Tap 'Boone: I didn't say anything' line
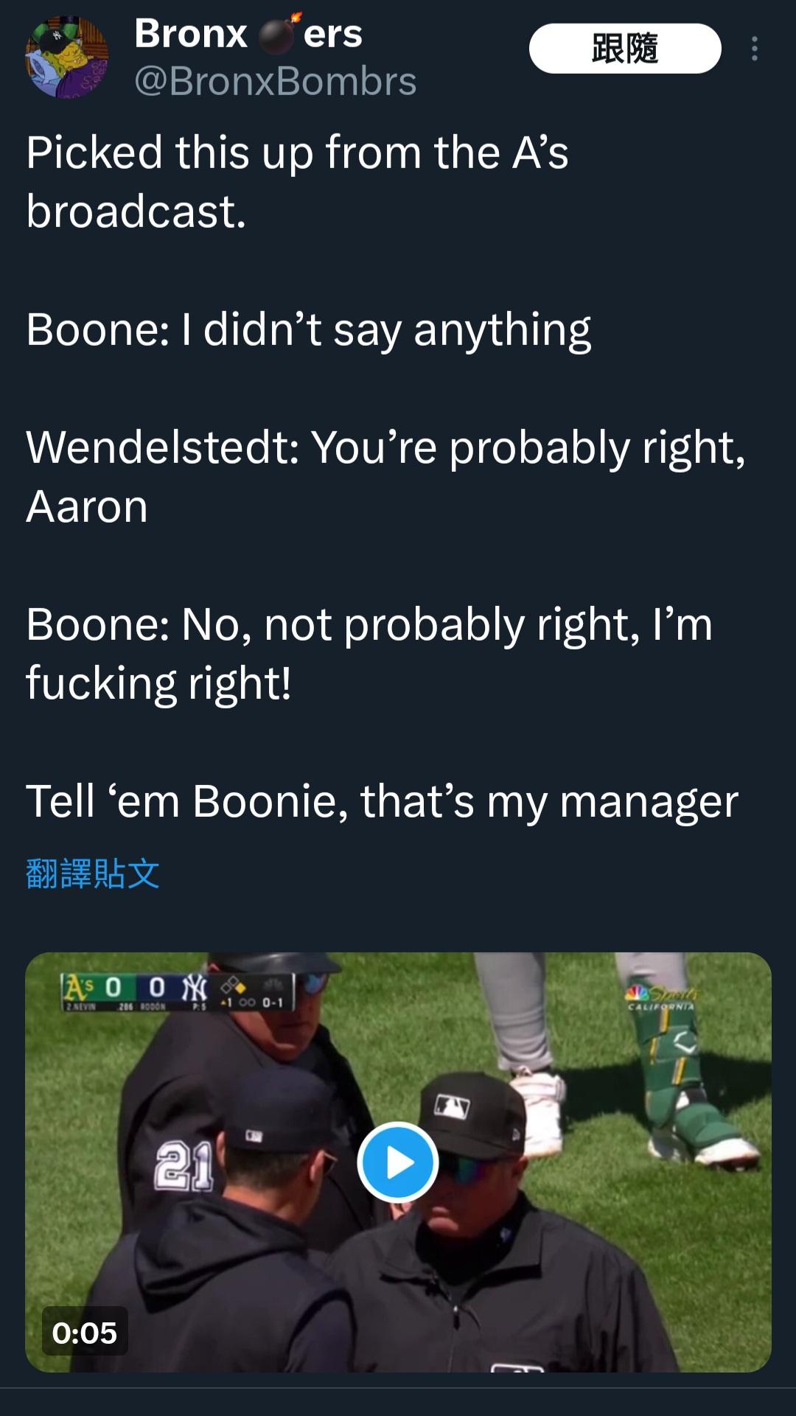Image resolution: width=796 pixels, height=1416 pixels. pyautogui.click(x=308, y=329)
